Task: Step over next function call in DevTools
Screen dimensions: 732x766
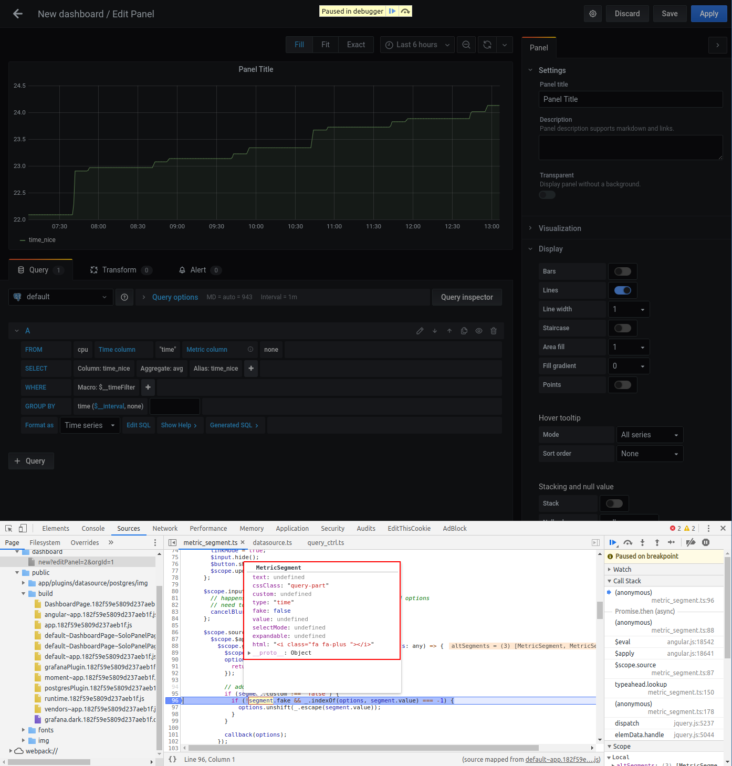Action: [x=628, y=542]
